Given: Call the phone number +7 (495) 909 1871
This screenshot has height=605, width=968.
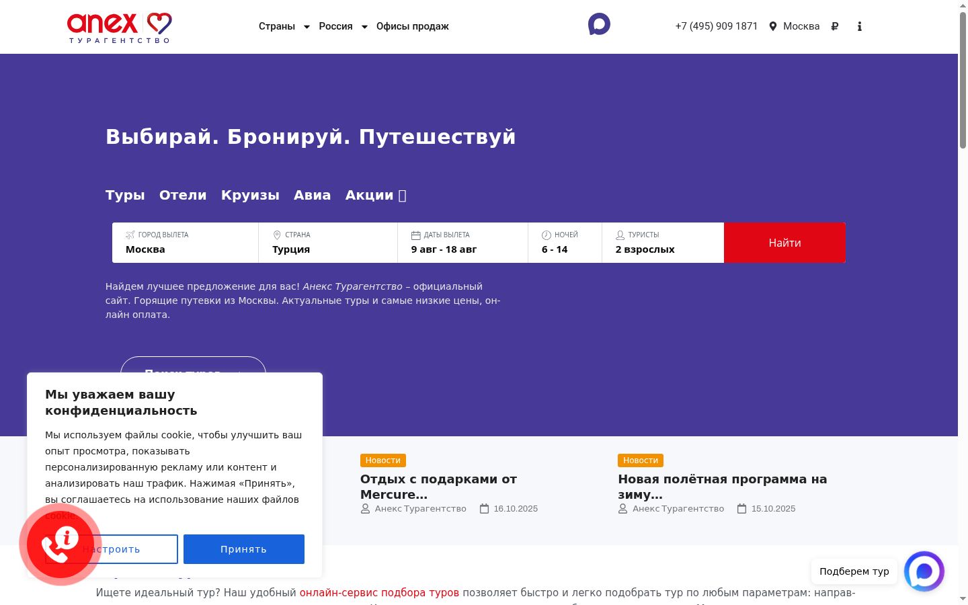Looking at the screenshot, I should [x=717, y=26].
